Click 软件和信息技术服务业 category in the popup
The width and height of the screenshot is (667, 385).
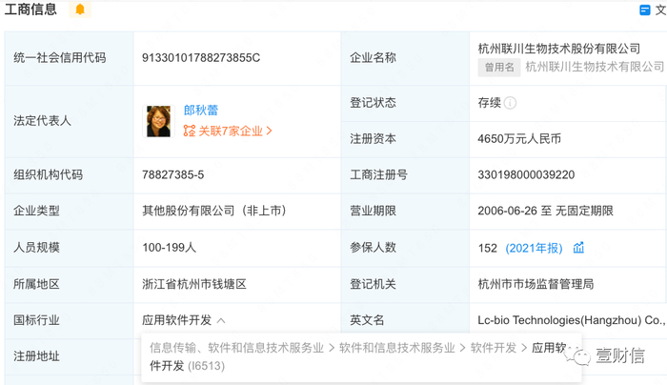[x=397, y=348]
